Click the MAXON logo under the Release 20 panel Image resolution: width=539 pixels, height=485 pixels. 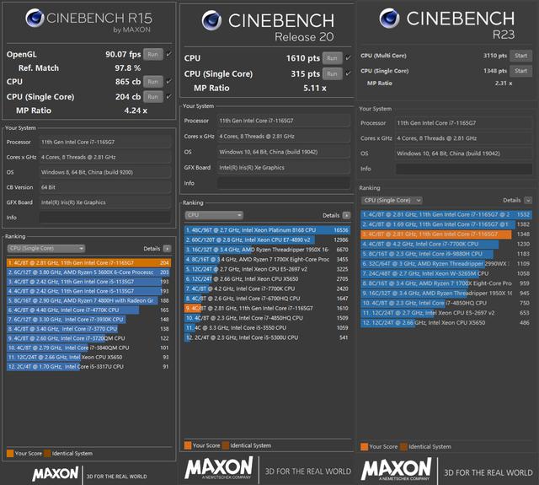coord(219,468)
